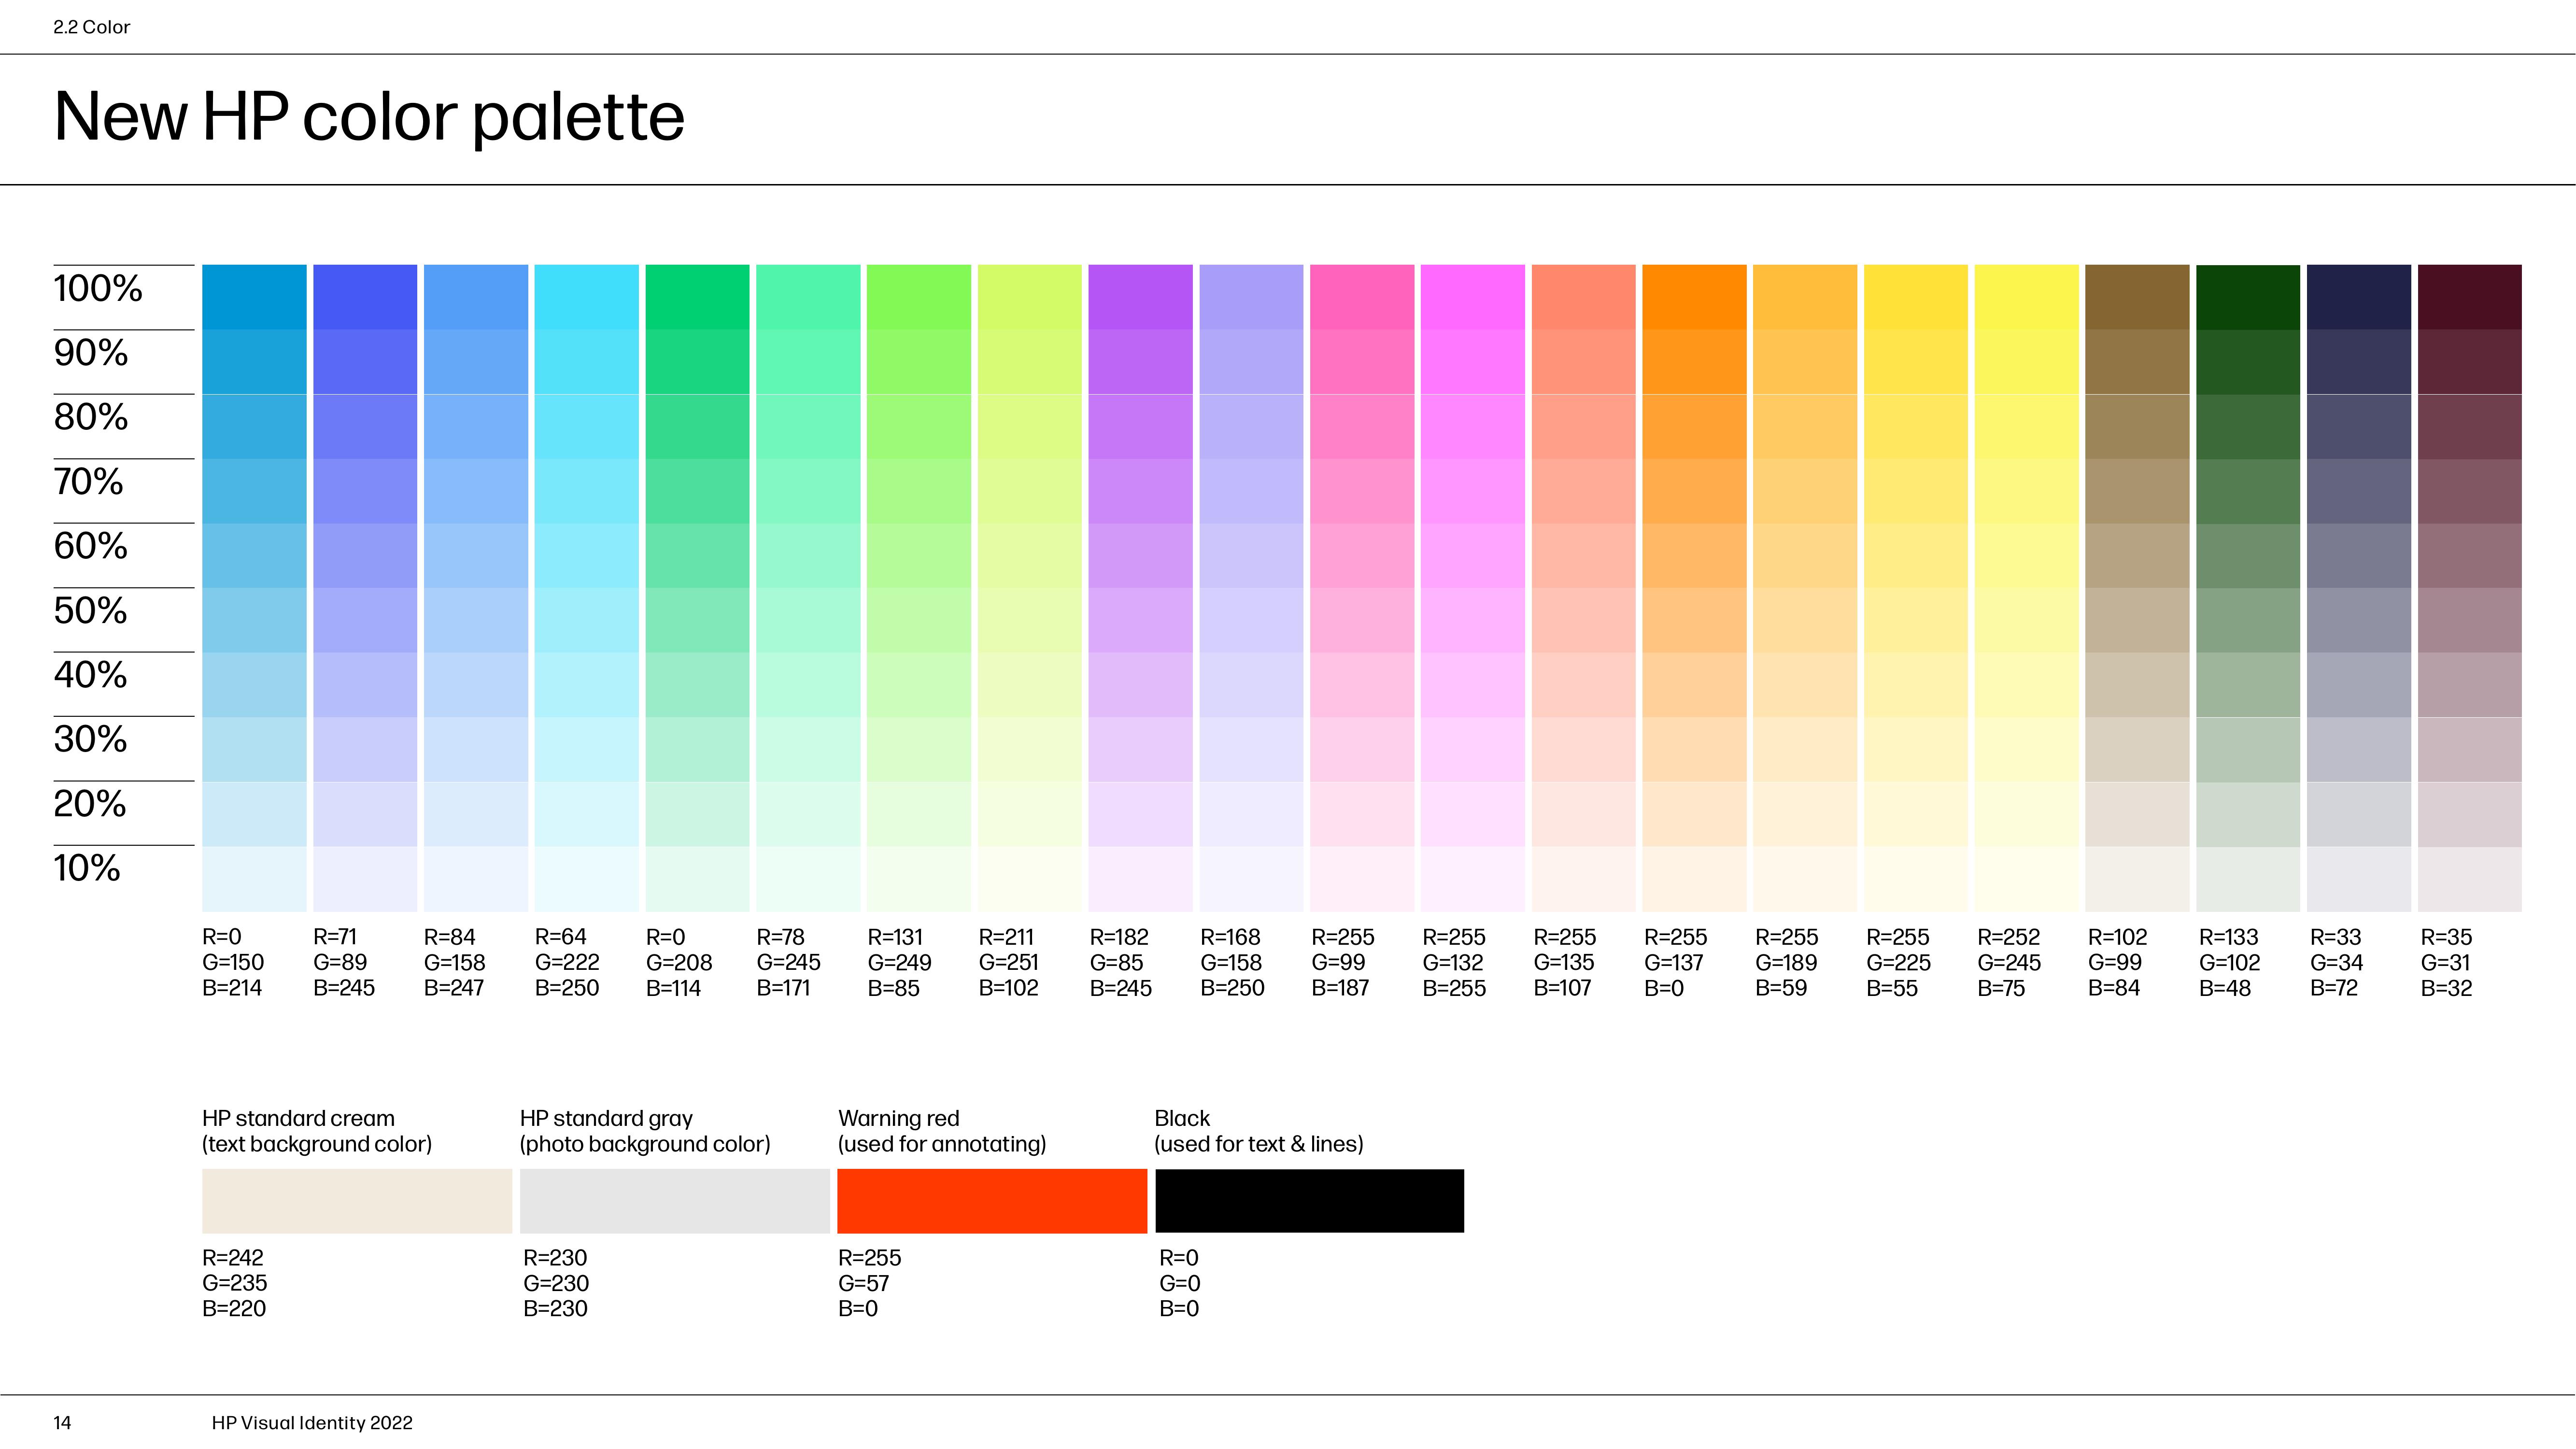Click the 'B=230' value under standard gray

point(555,1308)
